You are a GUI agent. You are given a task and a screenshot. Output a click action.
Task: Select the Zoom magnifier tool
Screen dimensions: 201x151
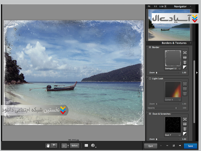(x=54, y=145)
